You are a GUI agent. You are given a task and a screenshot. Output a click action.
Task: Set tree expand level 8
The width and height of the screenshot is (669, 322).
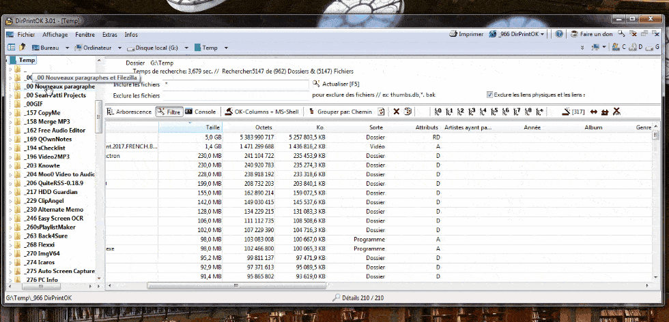[528, 112]
